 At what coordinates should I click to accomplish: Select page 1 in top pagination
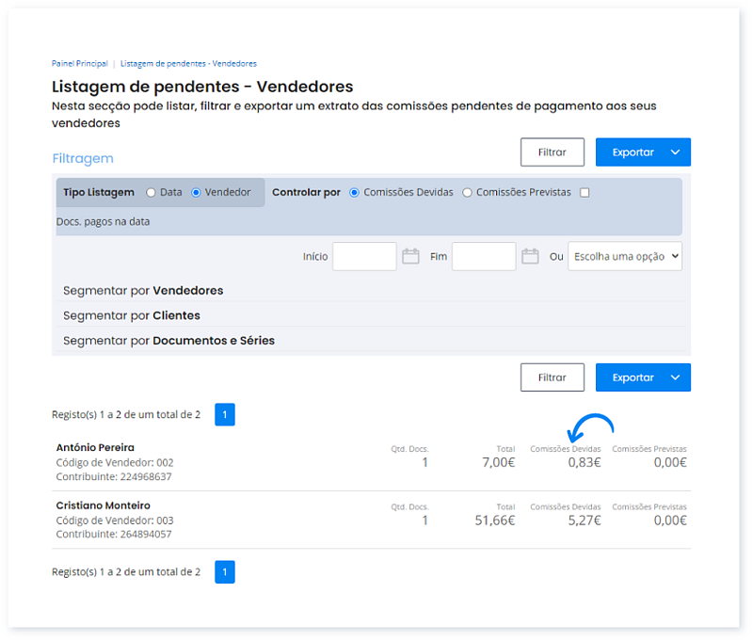point(224,414)
